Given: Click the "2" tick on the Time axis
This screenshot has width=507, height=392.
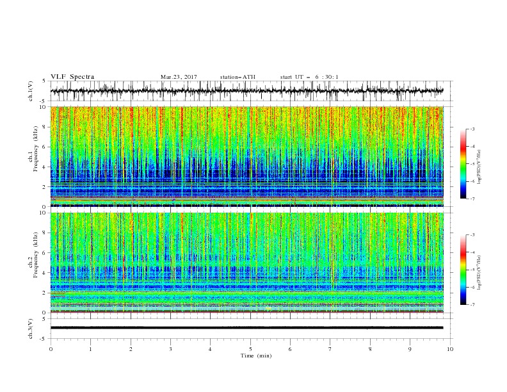Looking at the screenshot, I should tap(131, 349).
